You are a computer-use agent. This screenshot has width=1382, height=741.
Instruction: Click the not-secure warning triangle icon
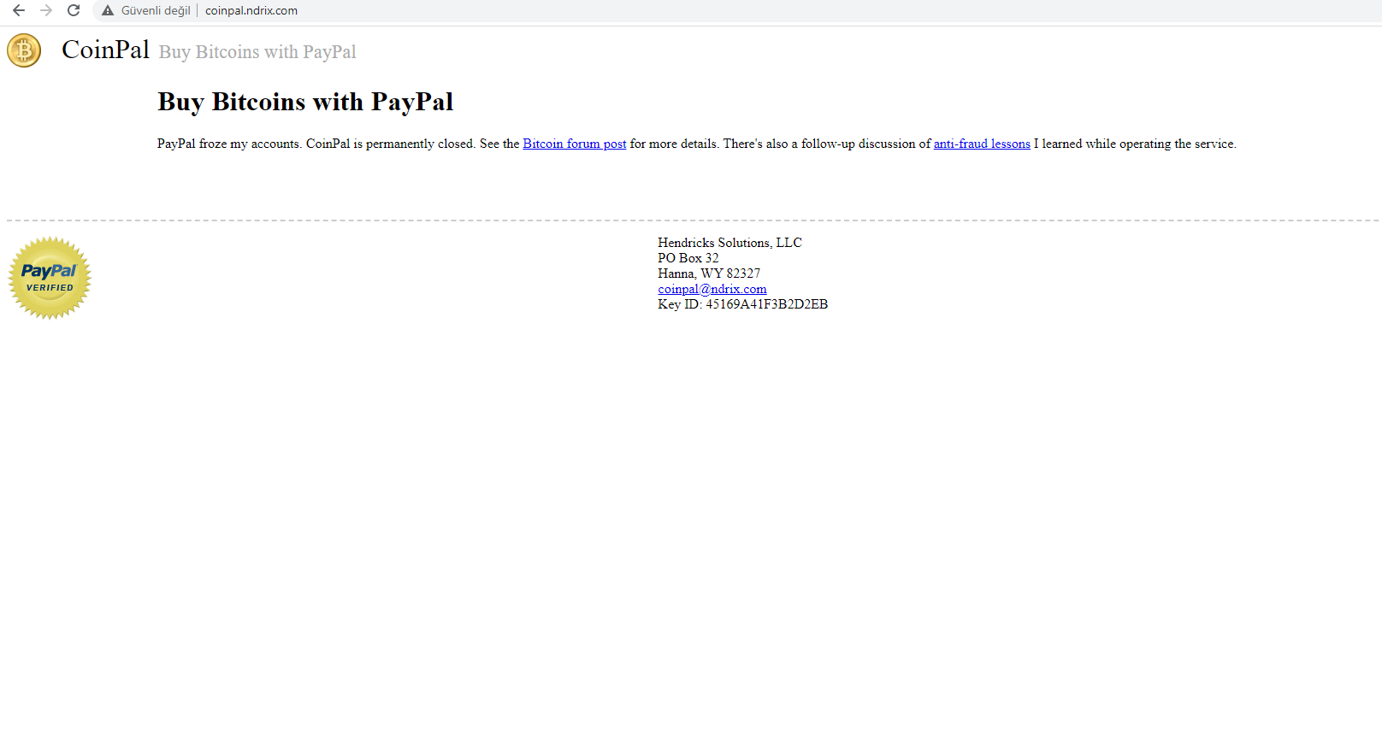108,10
